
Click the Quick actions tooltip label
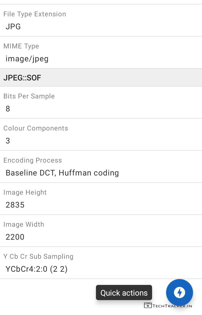[124, 293]
